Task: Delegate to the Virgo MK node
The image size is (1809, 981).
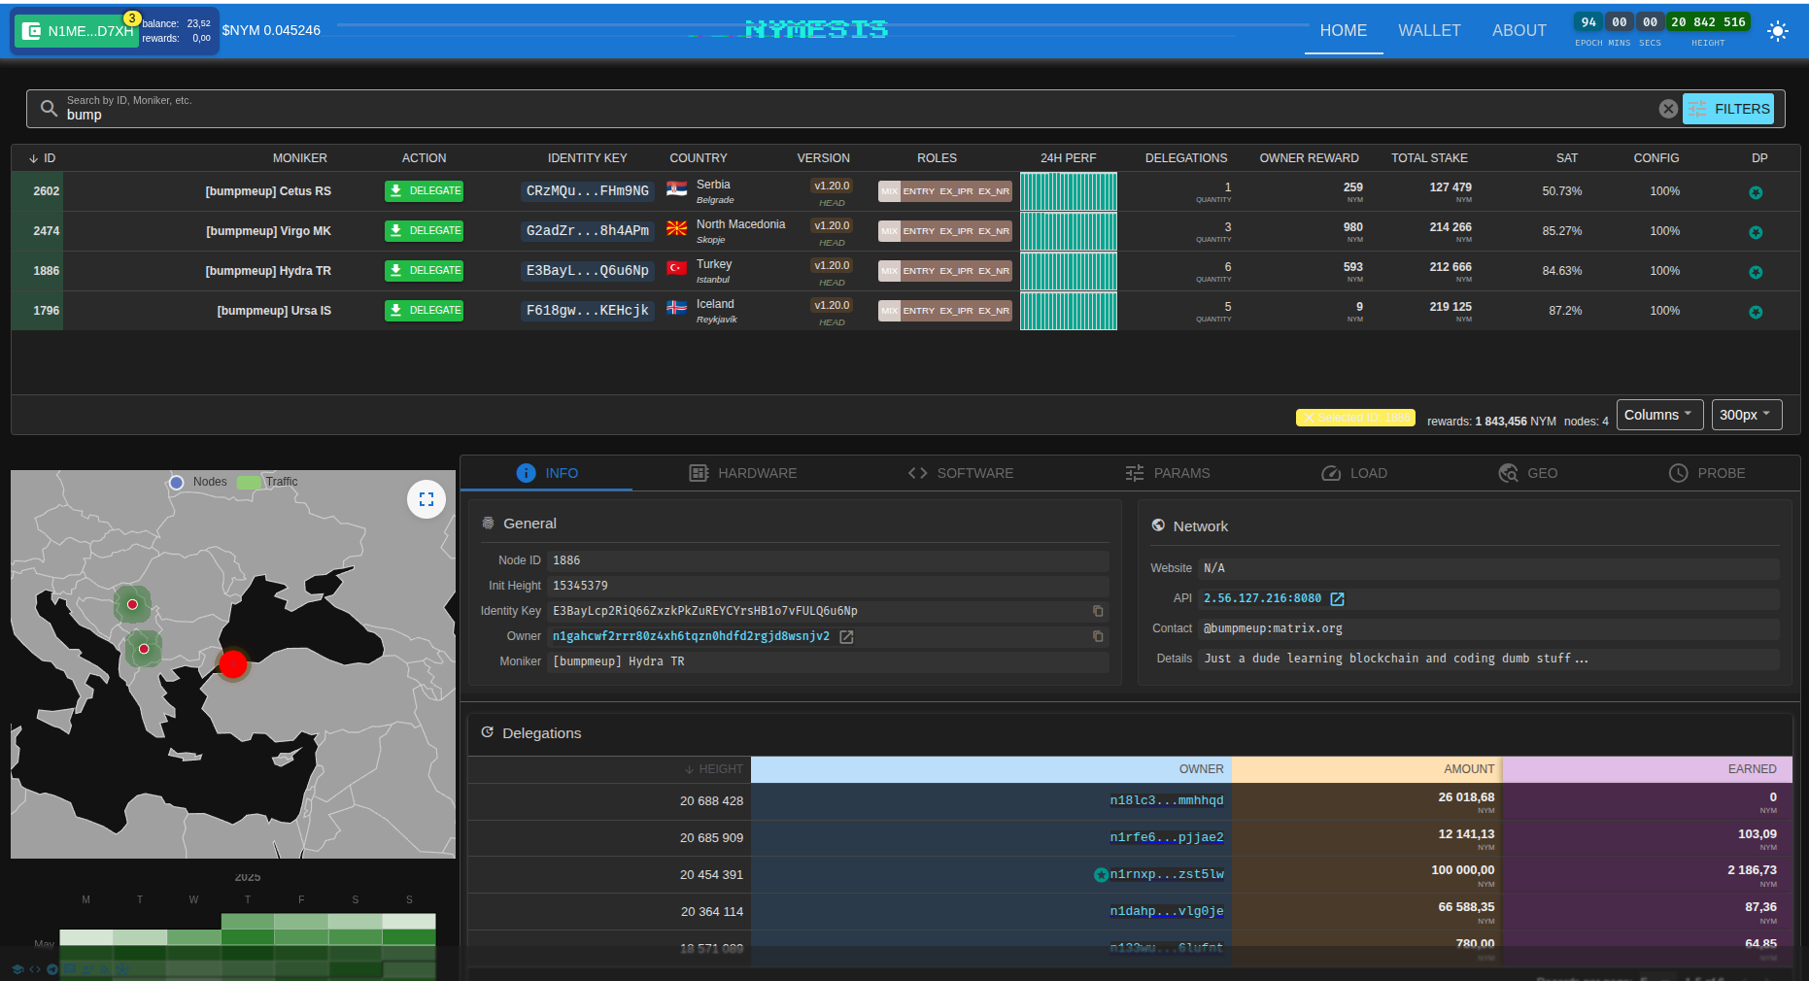Action: pyautogui.click(x=424, y=231)
